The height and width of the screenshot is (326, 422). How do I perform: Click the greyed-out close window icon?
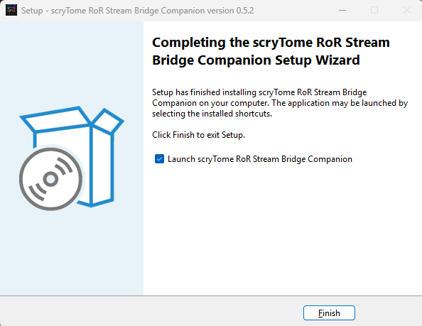pos(406,10)
